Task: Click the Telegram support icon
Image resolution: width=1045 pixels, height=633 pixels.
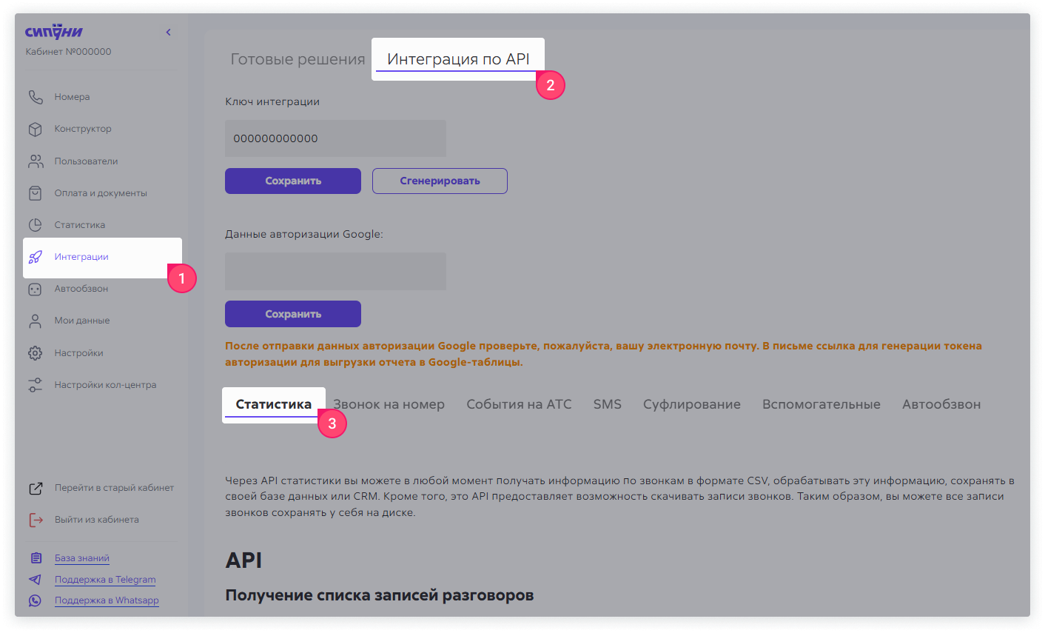Action: [34, 580]
